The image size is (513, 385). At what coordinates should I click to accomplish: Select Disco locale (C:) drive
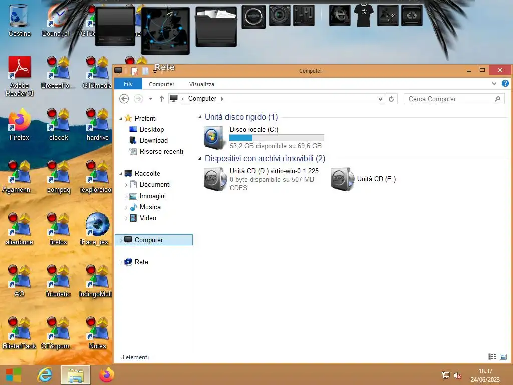click(264, 137)
